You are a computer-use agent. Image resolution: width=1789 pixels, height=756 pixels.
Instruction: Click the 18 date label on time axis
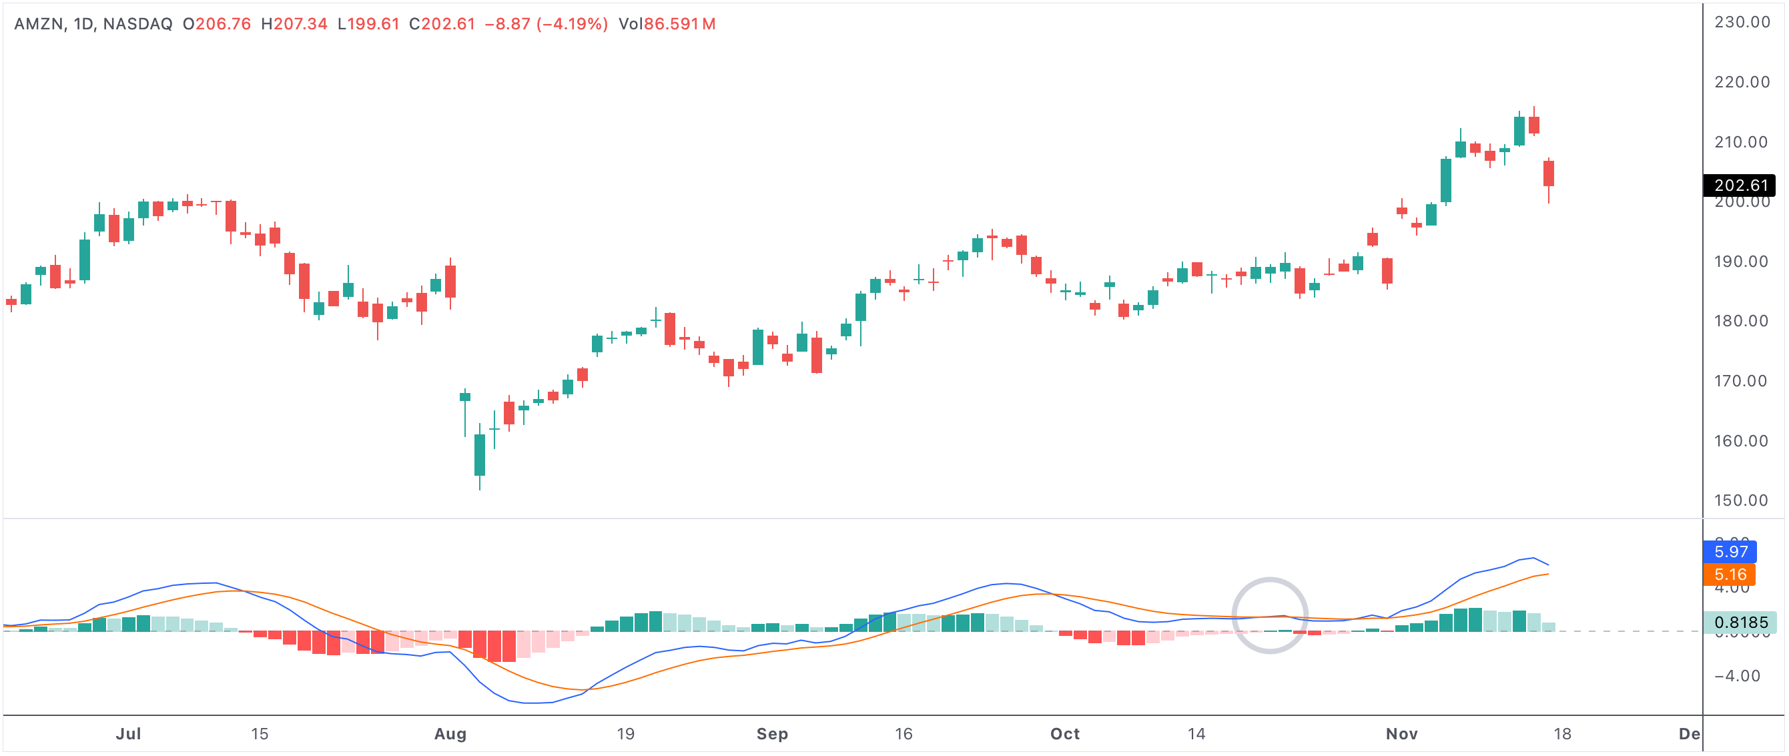[x=1562, y=734]
